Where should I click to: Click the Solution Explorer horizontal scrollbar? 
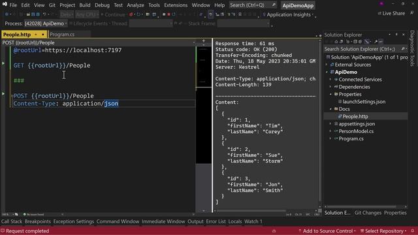coord(362,206)
